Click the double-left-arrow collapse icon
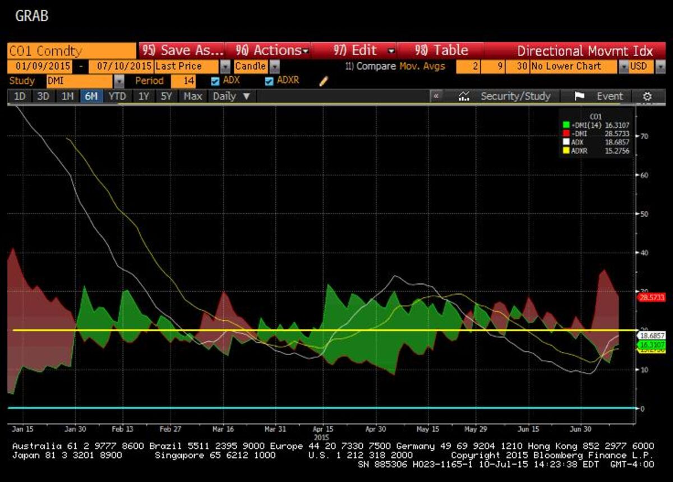 click(436, 97)
